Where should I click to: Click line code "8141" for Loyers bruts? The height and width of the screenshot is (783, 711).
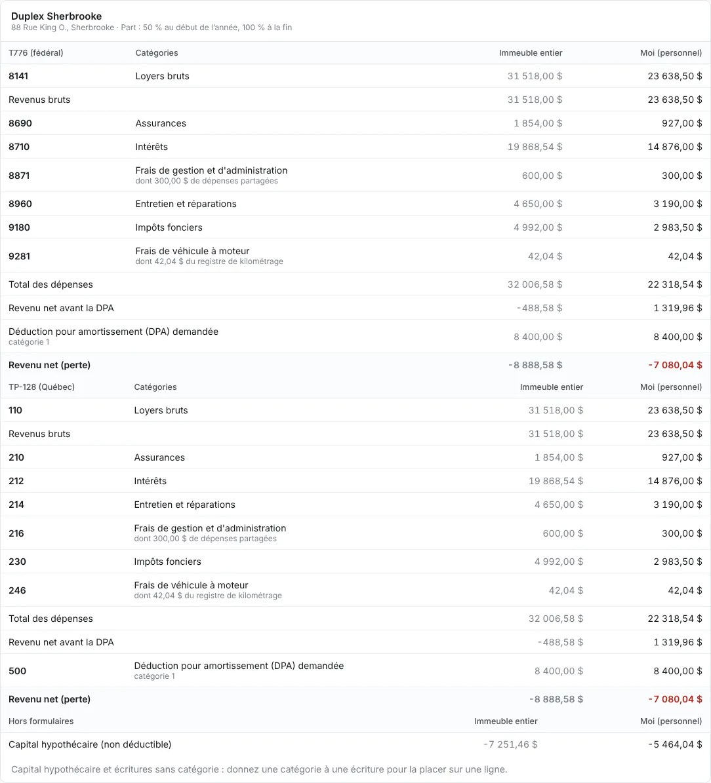(x=18, y=76)
